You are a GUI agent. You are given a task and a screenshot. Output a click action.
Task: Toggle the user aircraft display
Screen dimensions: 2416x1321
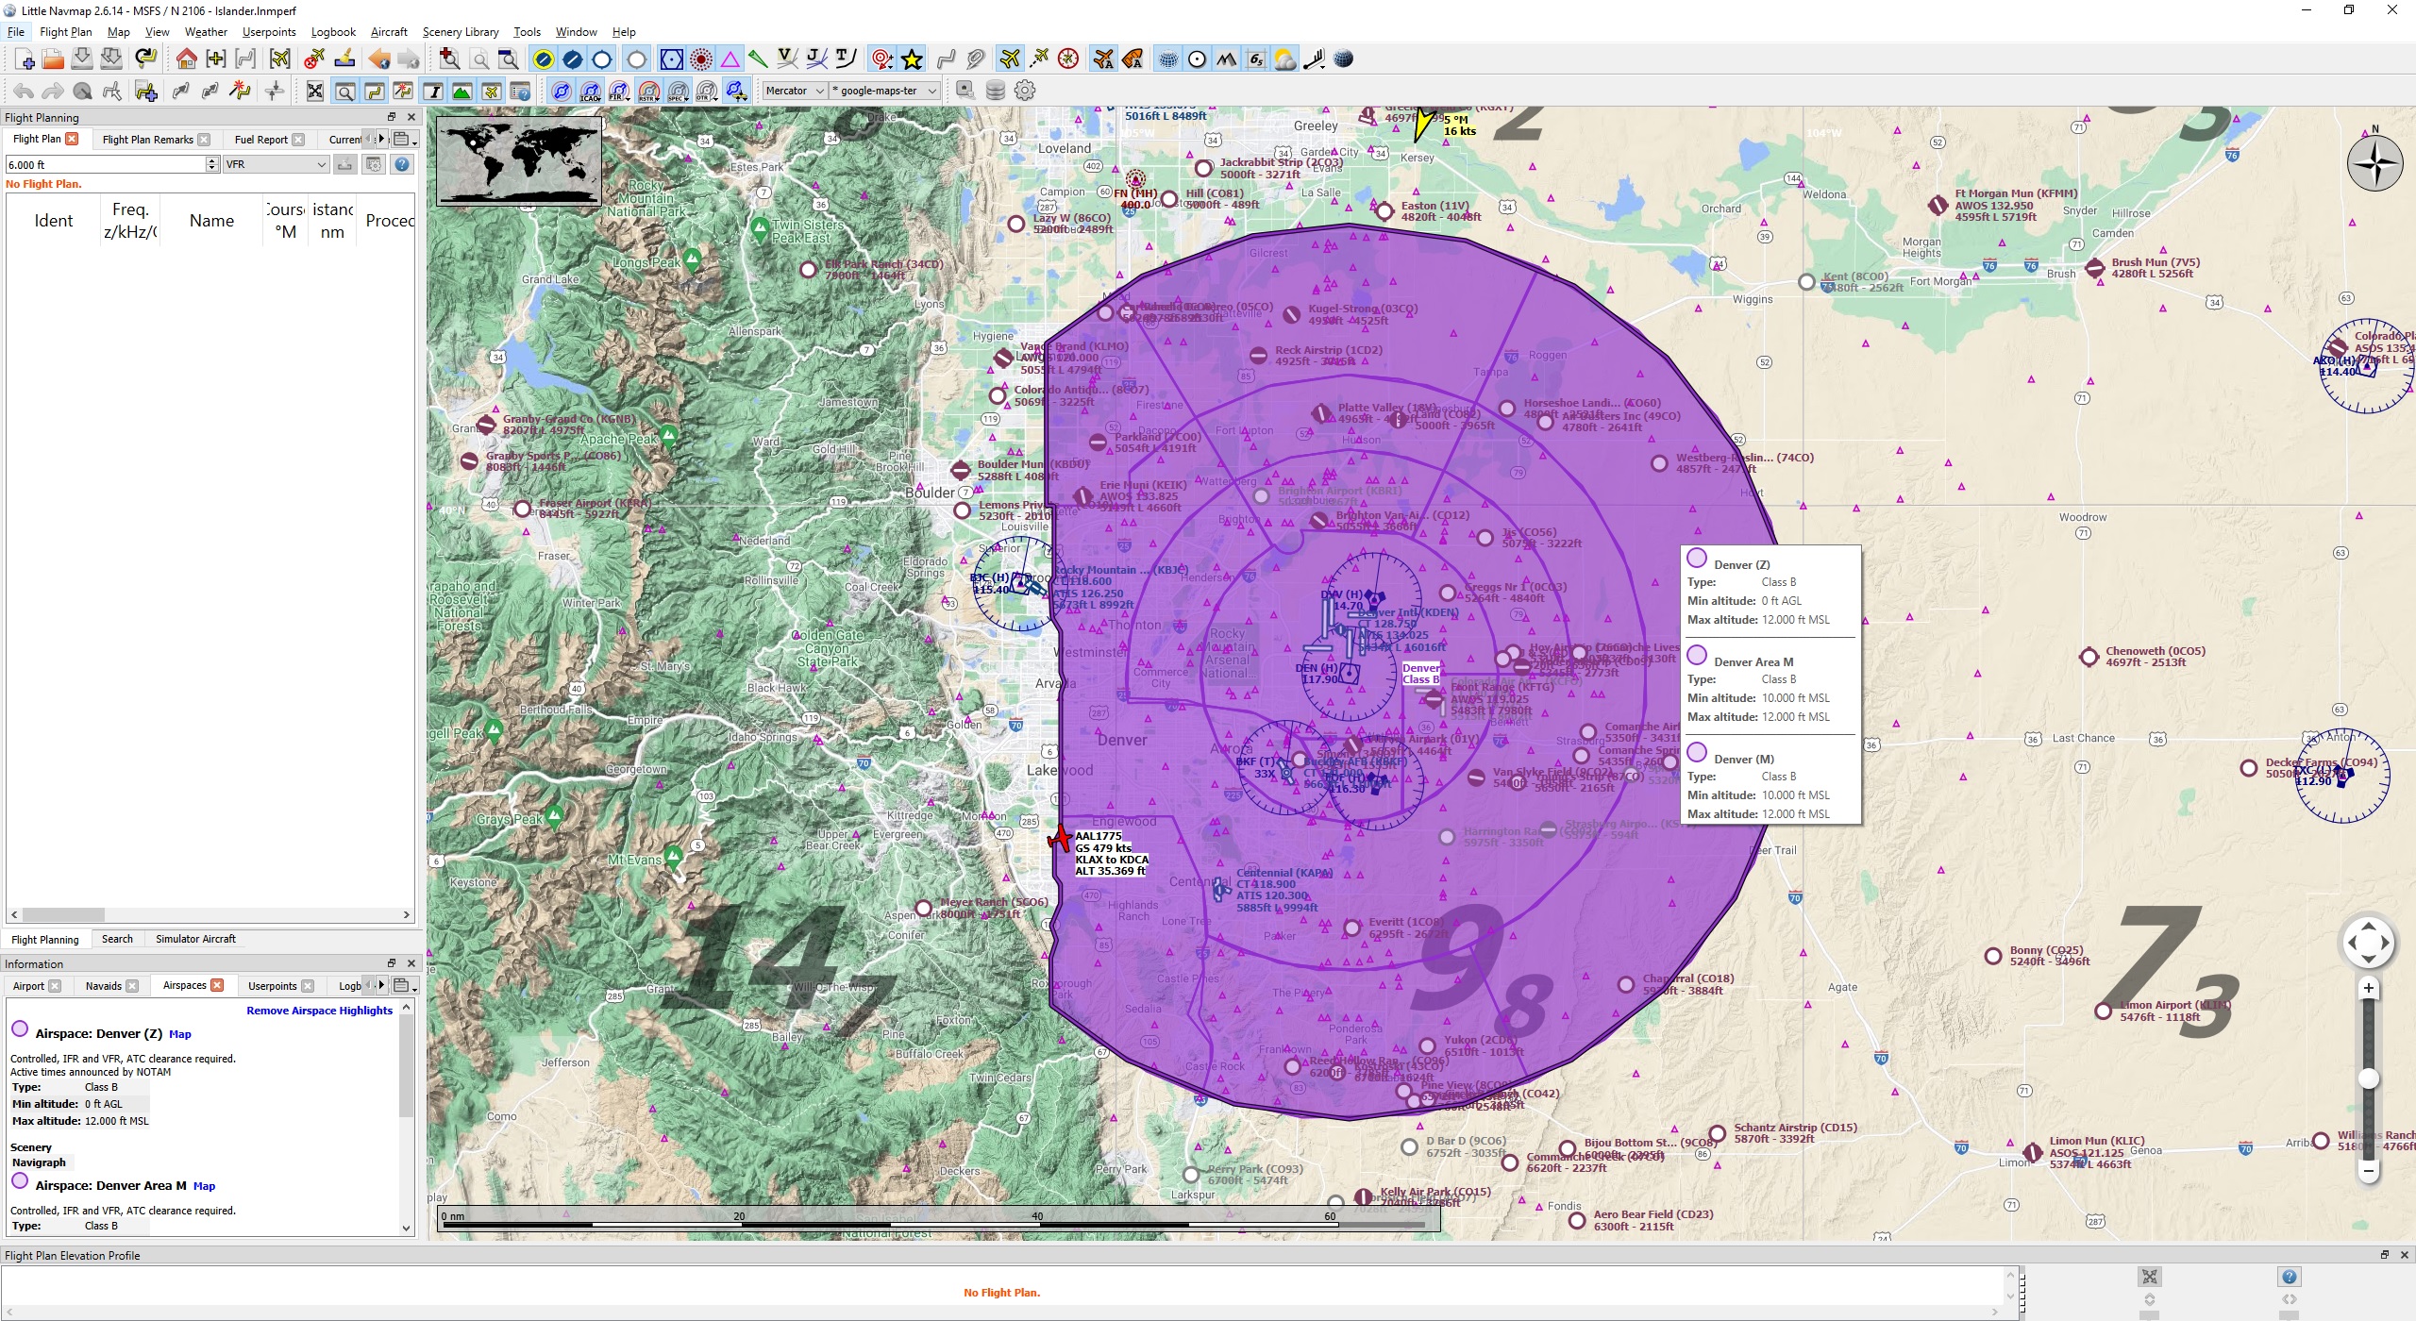[1010, 59]
